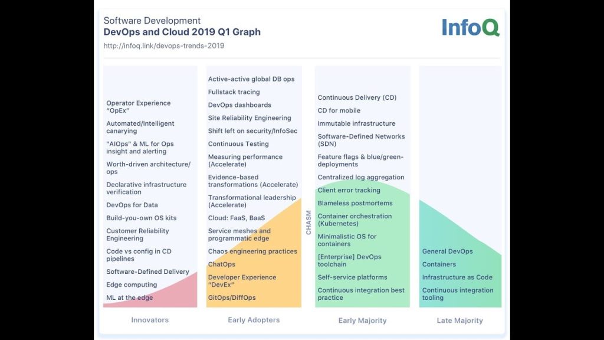This screenshot has width=604, height=340.
Task: Click 'Active-active global DB ops' item
Action: 251,79
